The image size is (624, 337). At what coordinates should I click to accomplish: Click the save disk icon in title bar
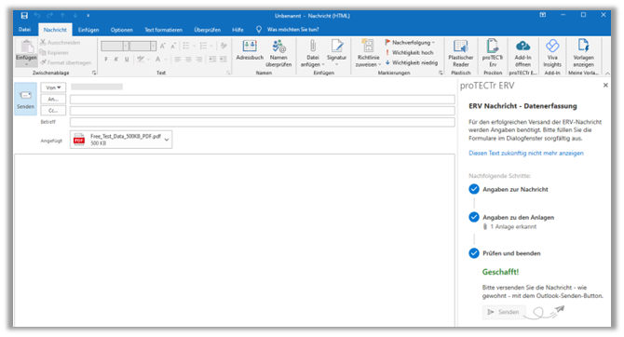pyautogui.click(x=24, y=16)
